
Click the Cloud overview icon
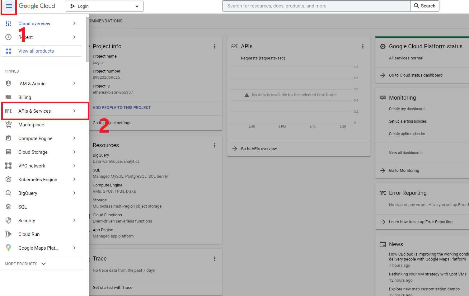(x=8, y=23)
